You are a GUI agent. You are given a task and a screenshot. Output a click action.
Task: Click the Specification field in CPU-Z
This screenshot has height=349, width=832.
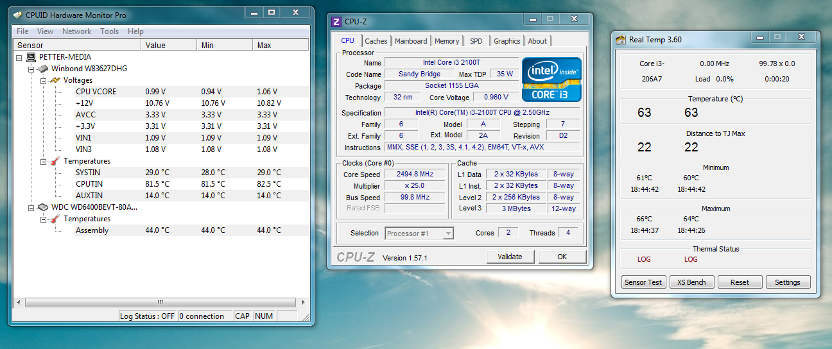pyautogui.click(x=482, y=113)
